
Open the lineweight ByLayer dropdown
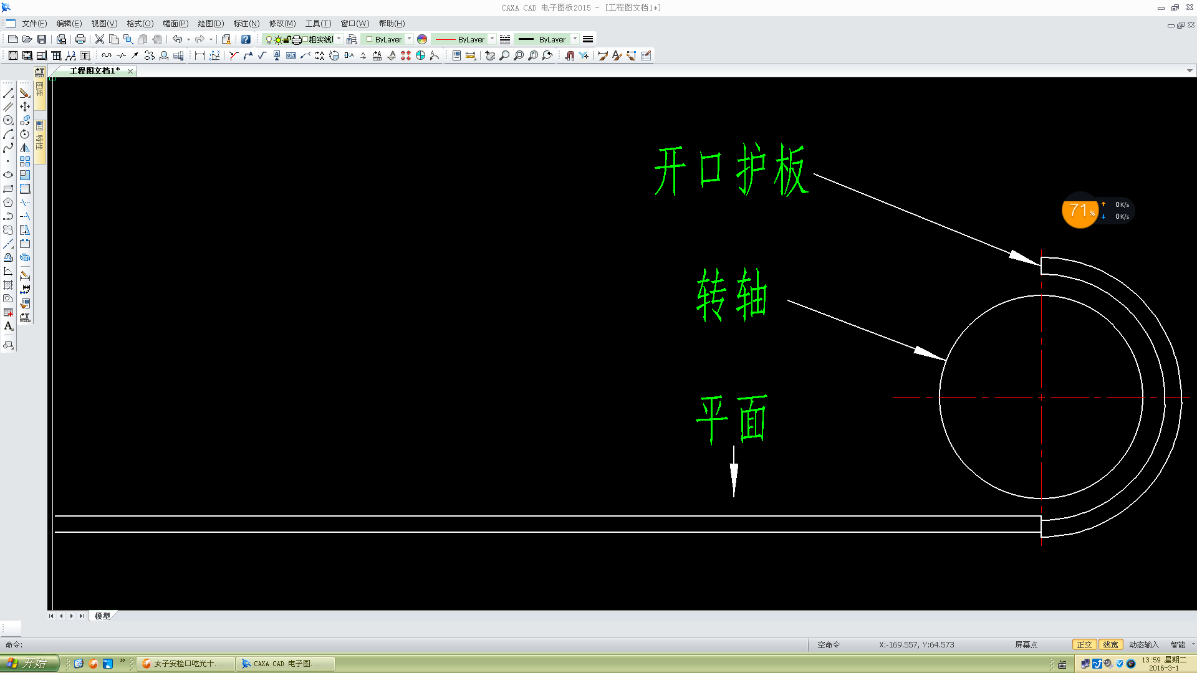(575, 39)
